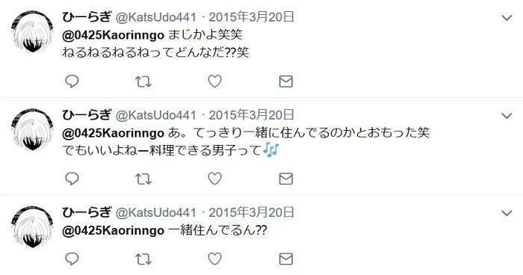523x275 pixels.
Task: Reply to the 料理できる男子 tweet
Action: point(72,179)
